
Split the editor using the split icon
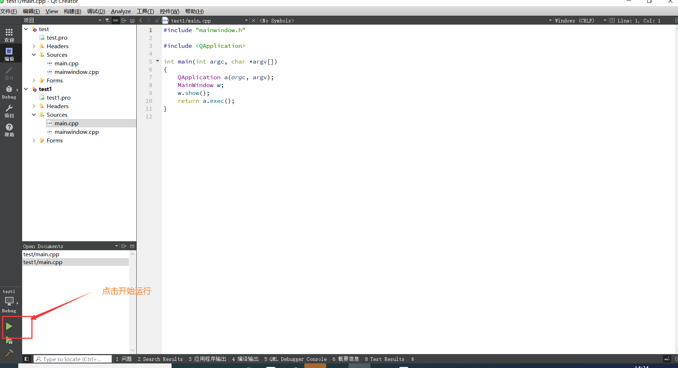pos(124,20)
